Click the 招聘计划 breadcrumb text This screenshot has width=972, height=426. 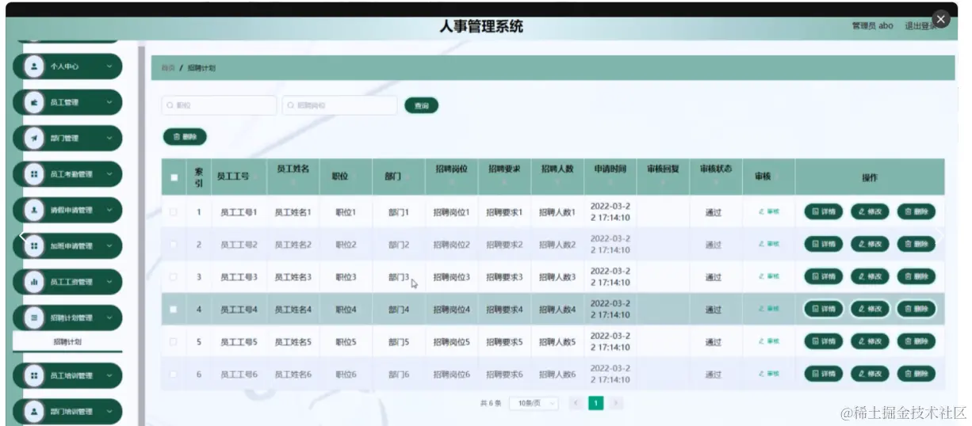(x=201, y=68)
